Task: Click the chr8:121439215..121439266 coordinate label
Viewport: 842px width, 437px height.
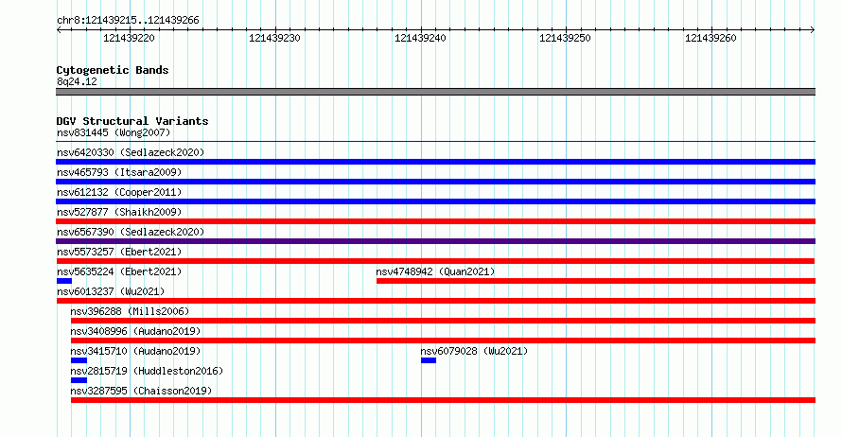Action: pos(128,20)
